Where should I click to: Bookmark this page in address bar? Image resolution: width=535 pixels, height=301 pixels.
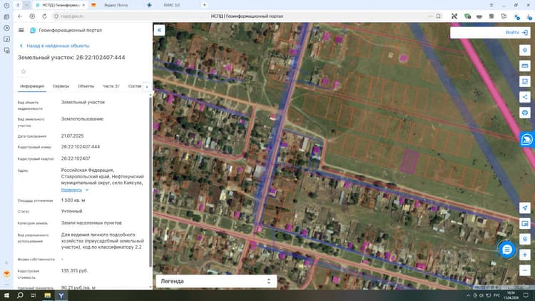pyautogui.click(x=438, y=16)
